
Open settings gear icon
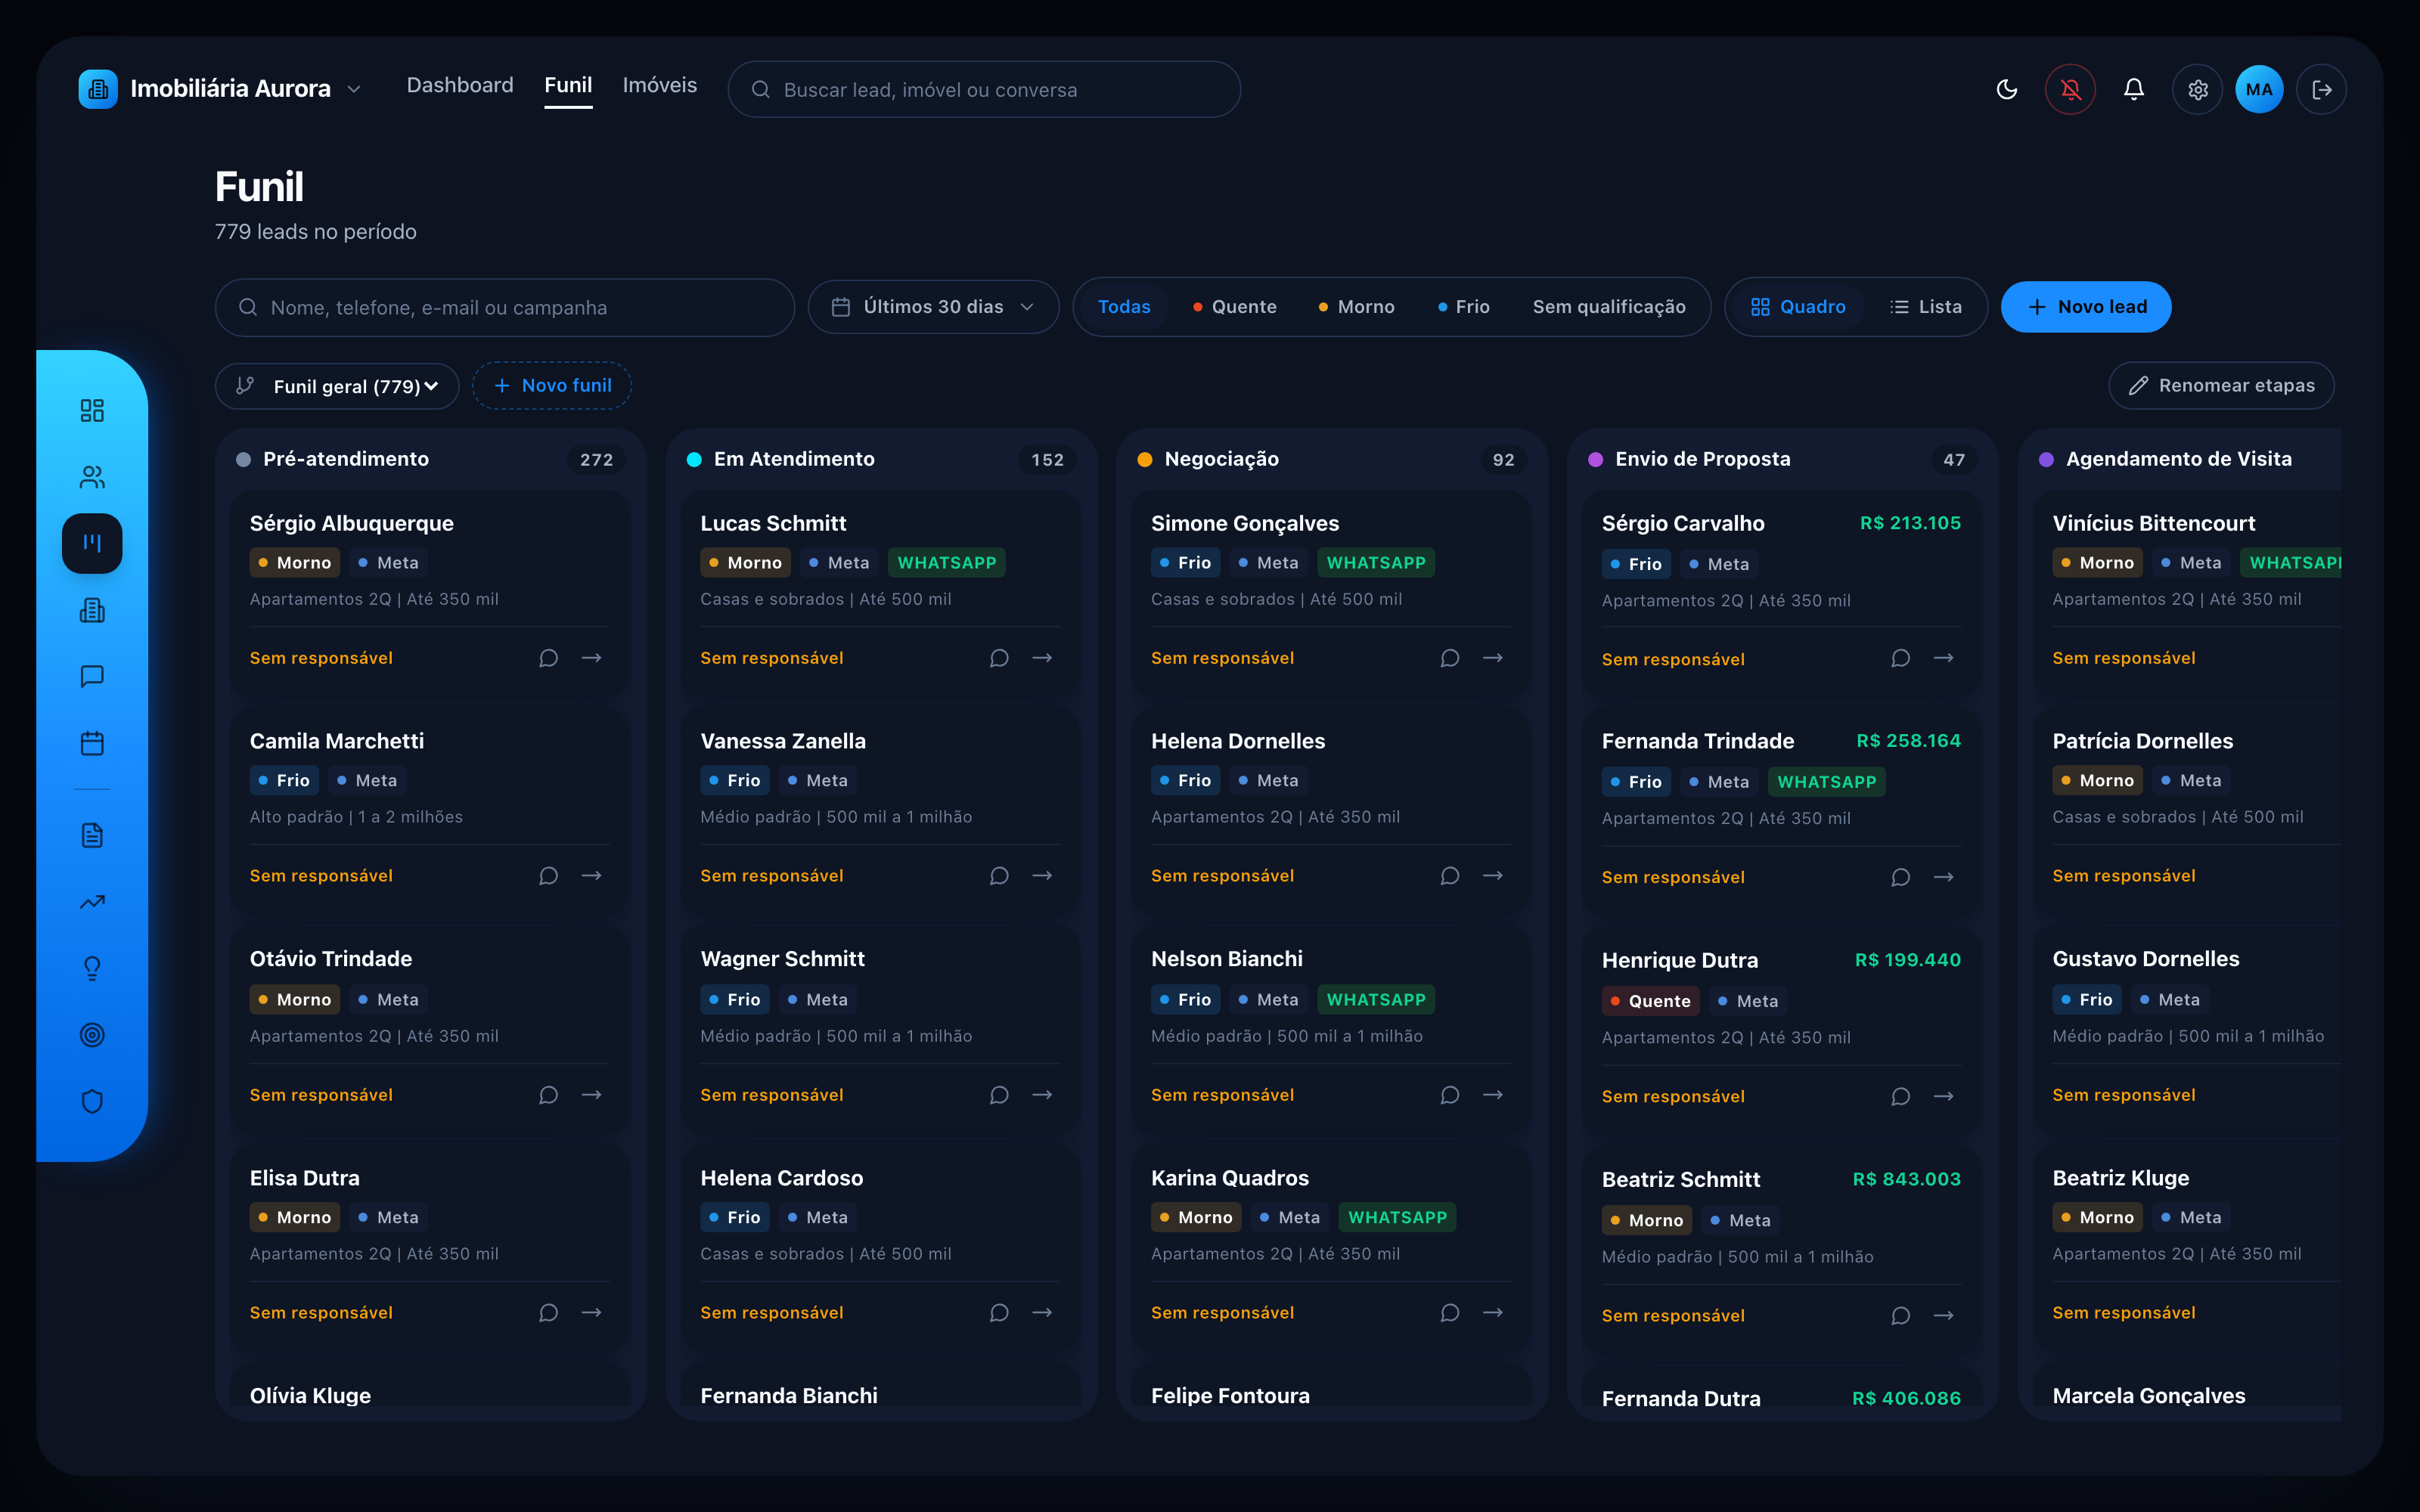coord(2197,89)
